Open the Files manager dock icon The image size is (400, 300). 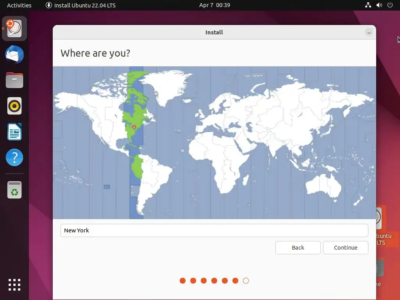[14, 80]
